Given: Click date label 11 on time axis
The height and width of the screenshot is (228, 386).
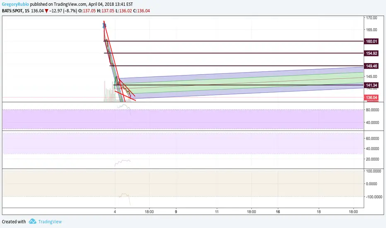Looking at the screenshot, I should pyautogui.click(x=217, y=212).
